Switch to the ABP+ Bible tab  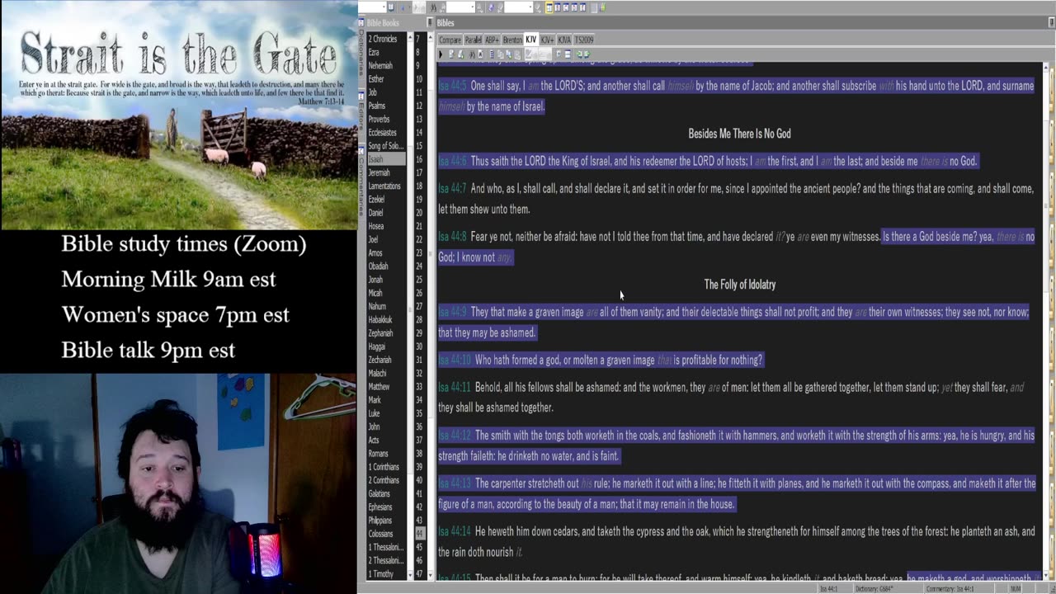(x=493, y=40)
